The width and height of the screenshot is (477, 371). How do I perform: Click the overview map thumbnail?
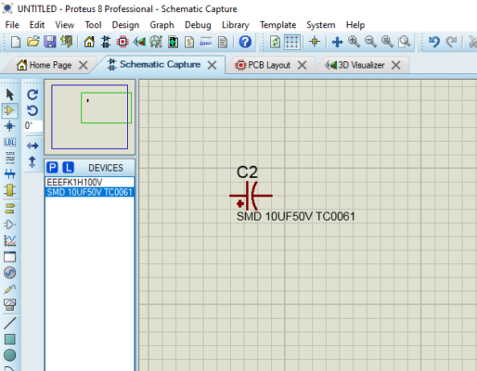(x=90, y=117)
